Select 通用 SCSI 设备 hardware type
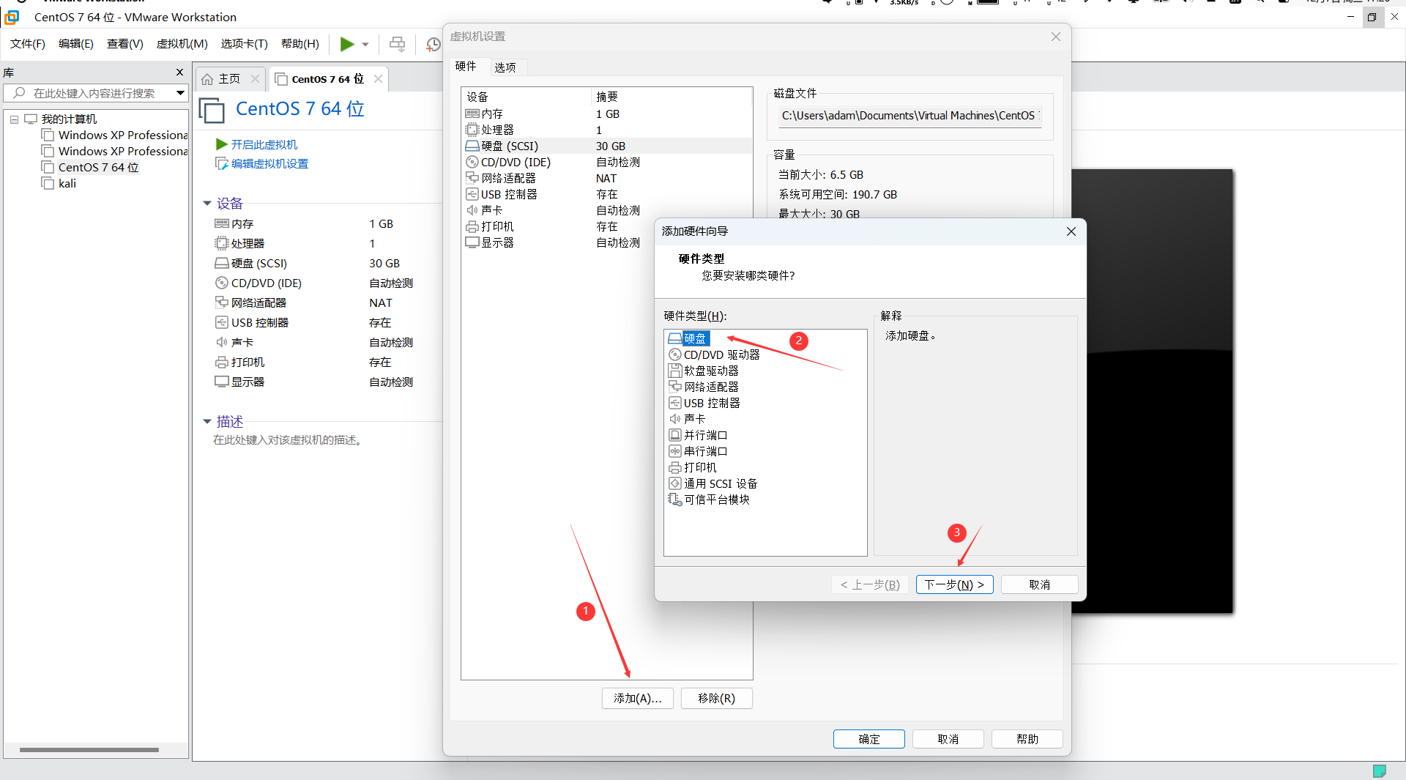Screen dimensions: 1406x780 pos(713,483)
